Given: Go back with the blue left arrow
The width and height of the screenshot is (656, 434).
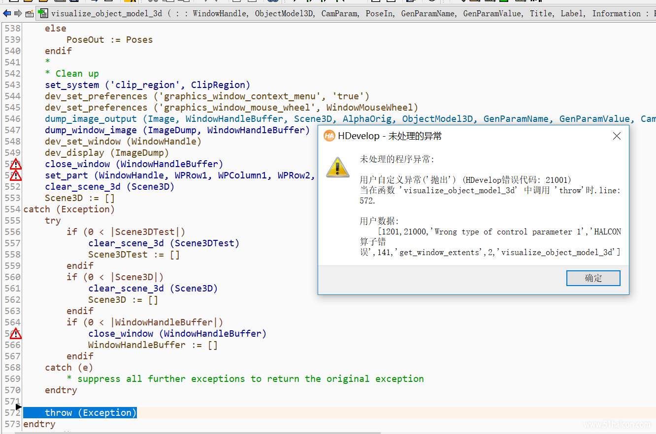Looking at the screenshot, I should tap(6, 13).
